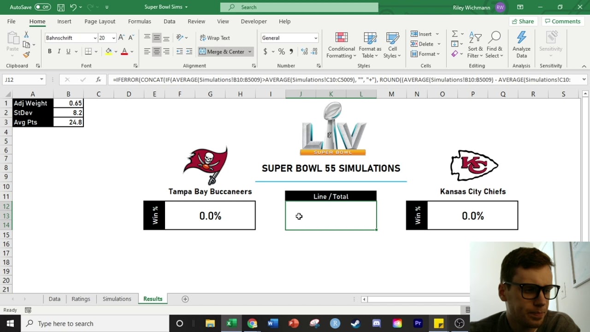
Task: Click Windows Start button
Action: click(x=10, y=323)
